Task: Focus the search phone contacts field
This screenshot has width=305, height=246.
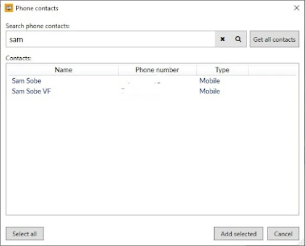Action: (111, 39)
